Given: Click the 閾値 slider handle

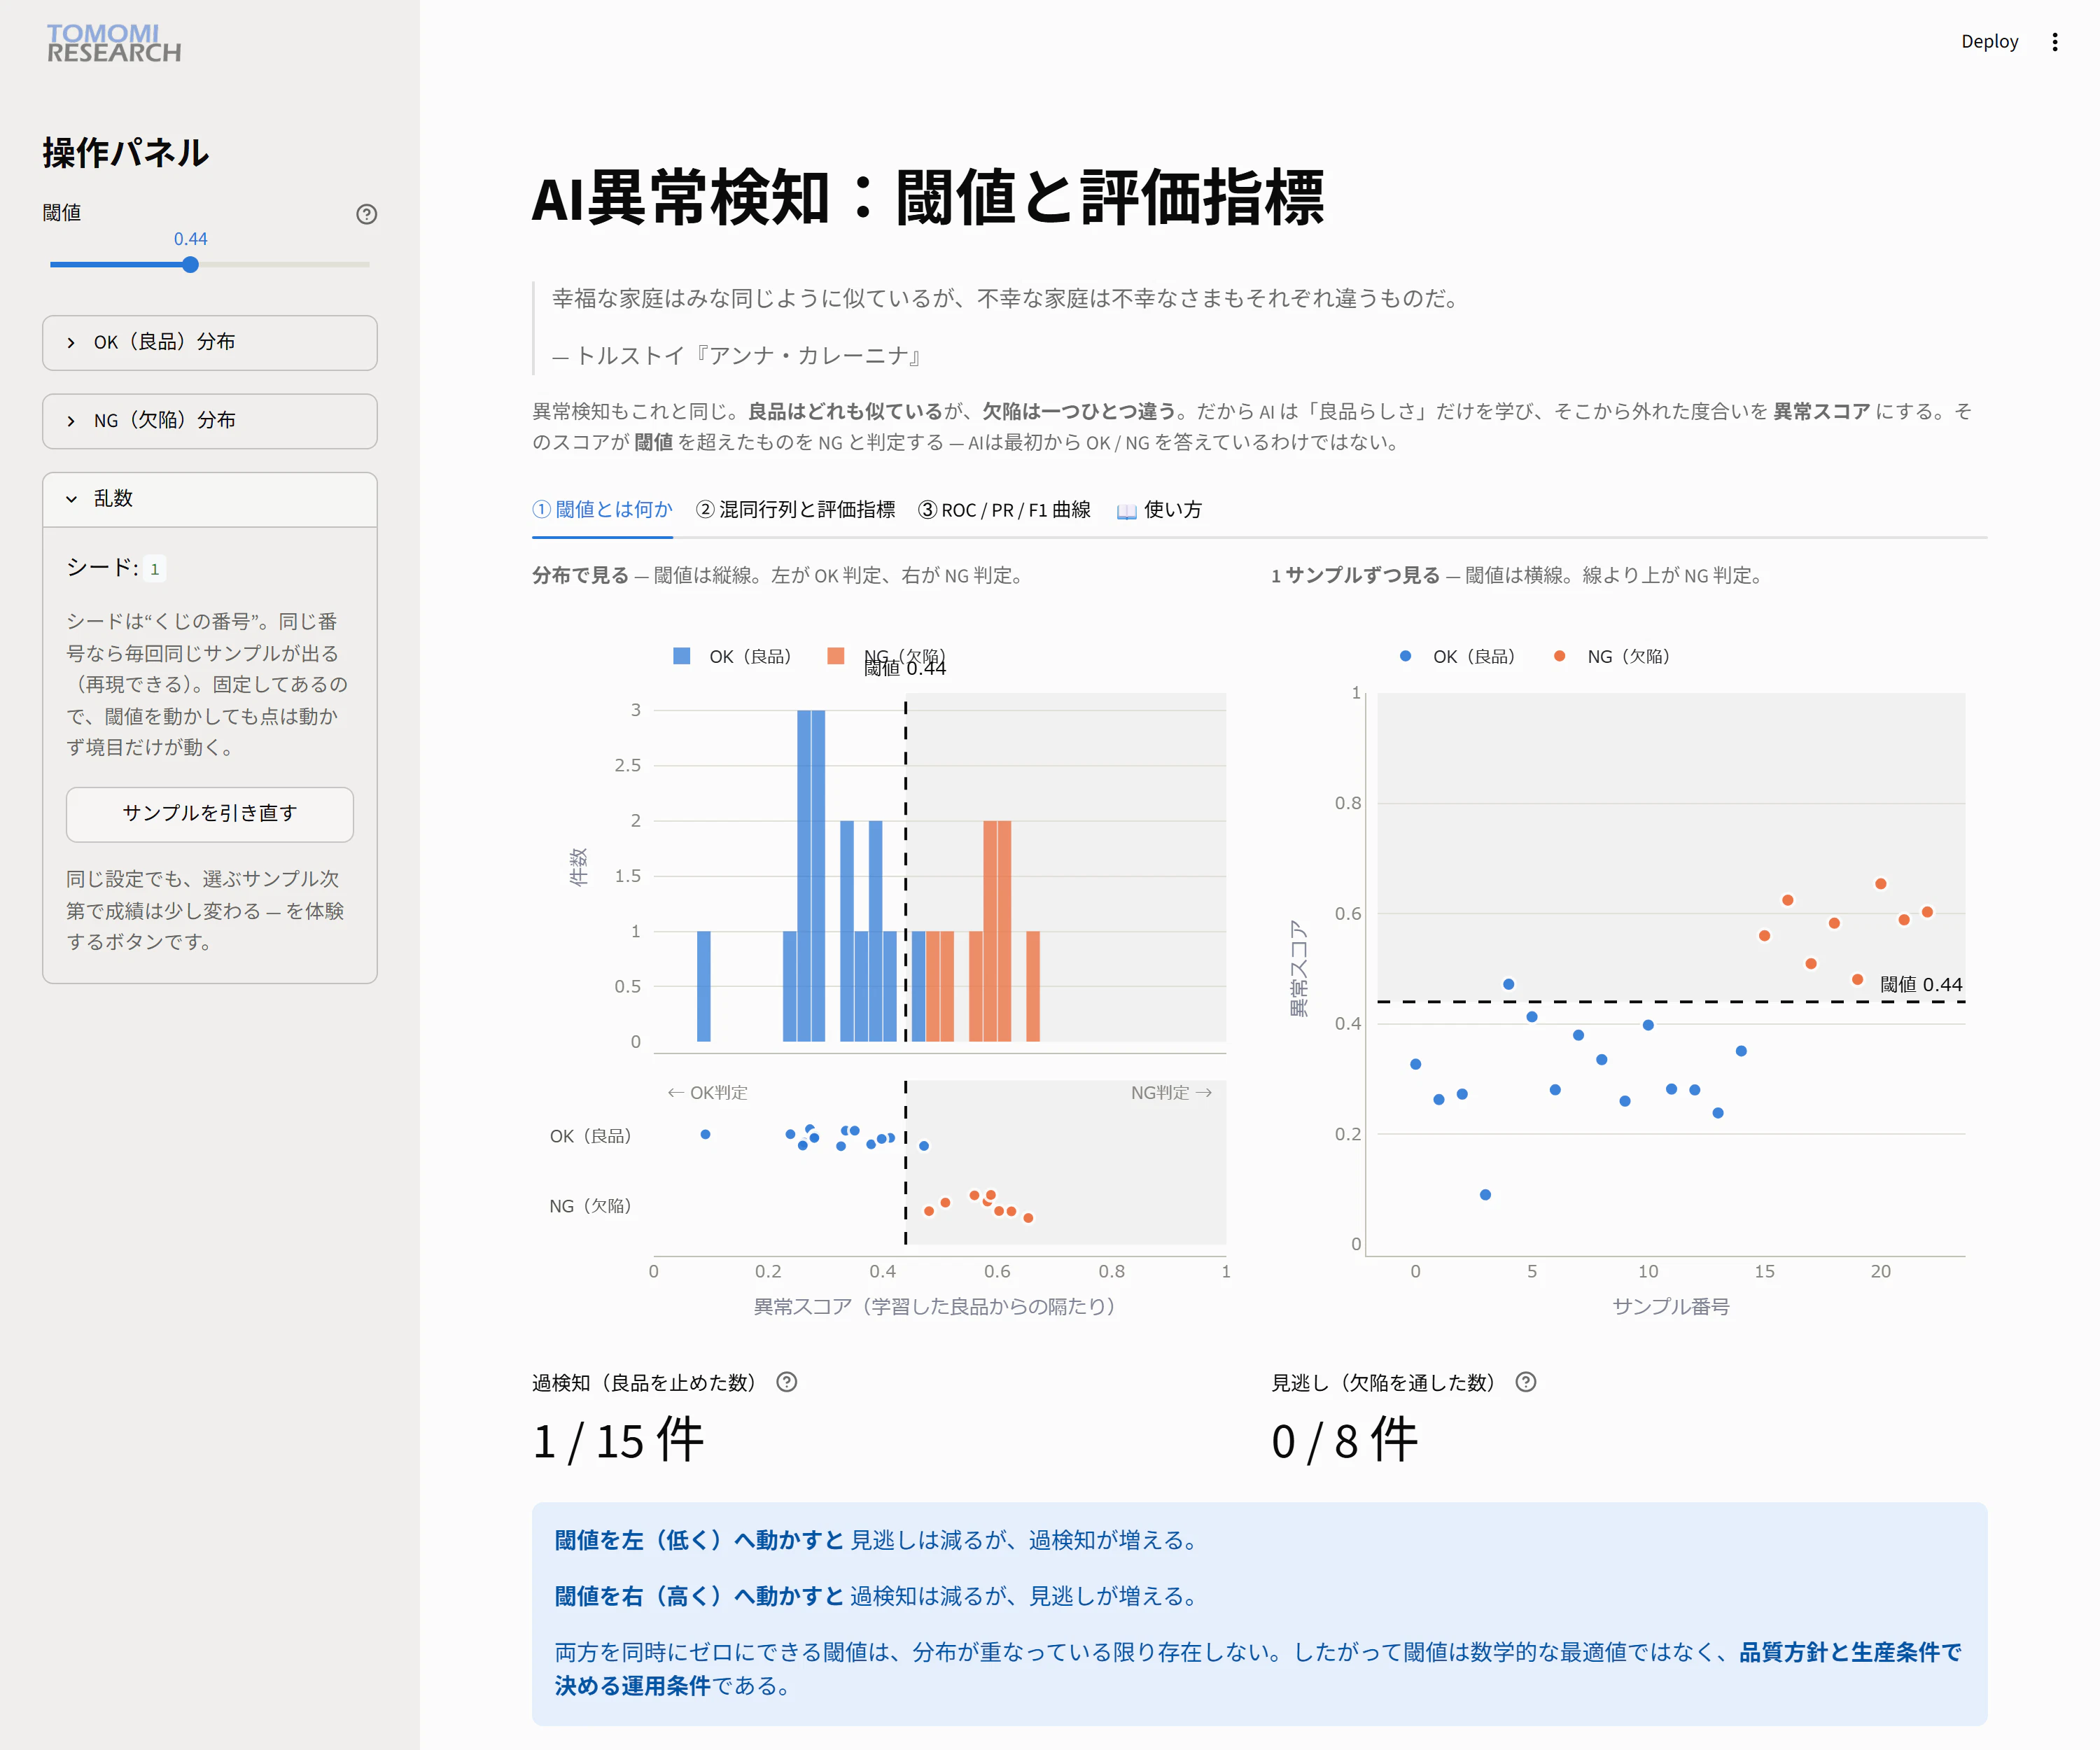Looking at the screenshot, I should (190, 265).
